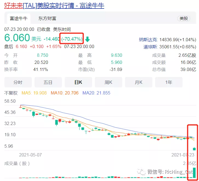Click the 成交量（股）chart label
This screenshot has width=199, height=181.
(17, 164)
